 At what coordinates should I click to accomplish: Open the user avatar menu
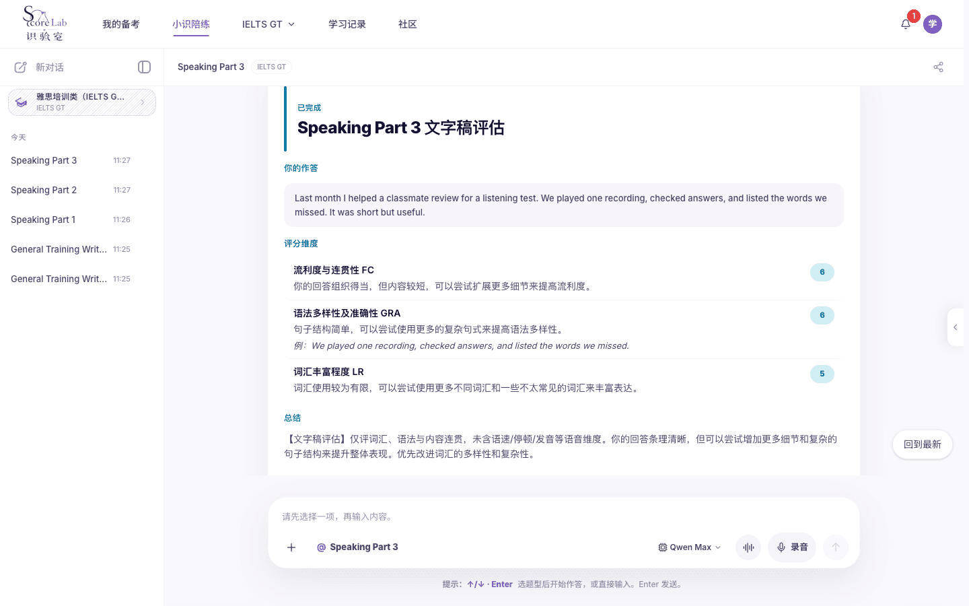(x=933, y=24)
